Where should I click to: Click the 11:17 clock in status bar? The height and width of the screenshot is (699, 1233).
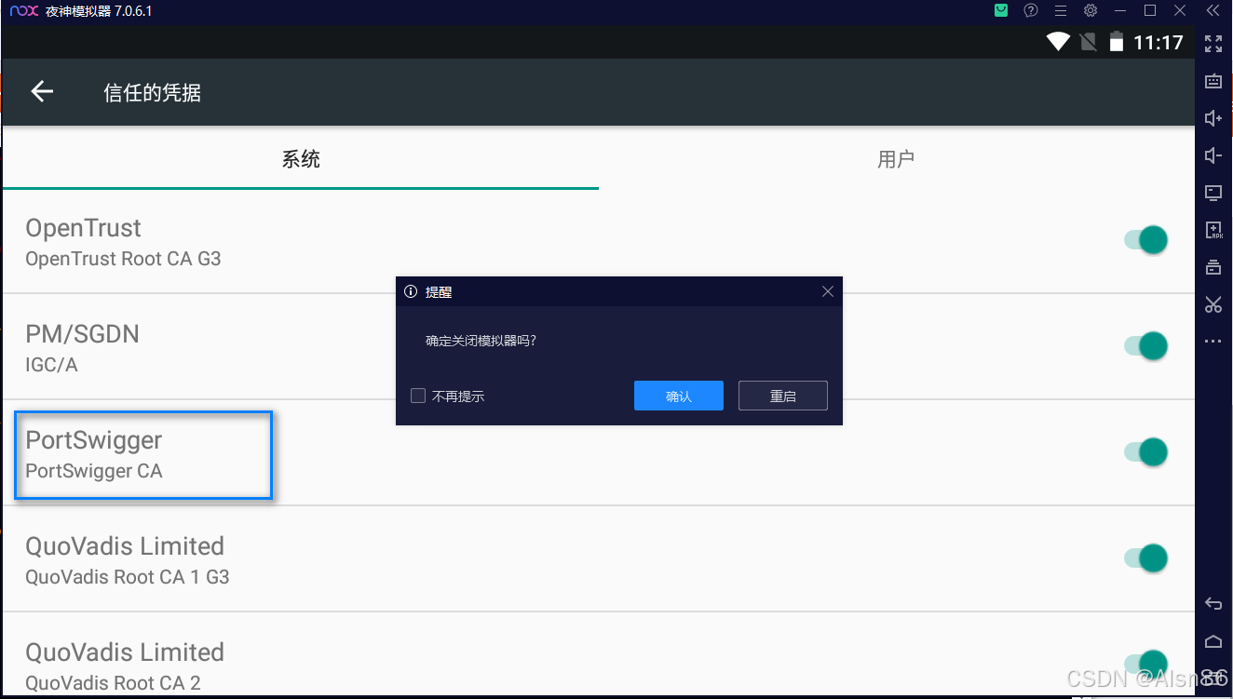pos(1158,42)
